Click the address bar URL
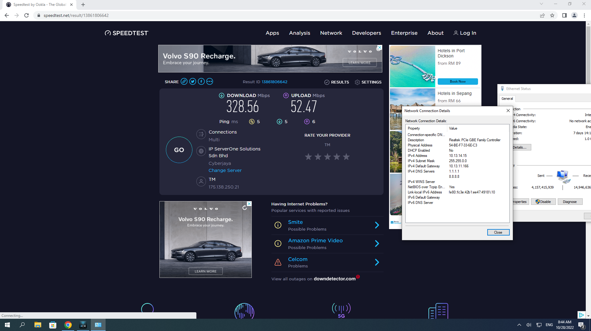 pos(76,15)
